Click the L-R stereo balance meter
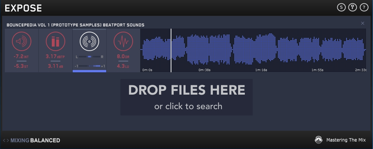373x149 pixels. (x=89, y=57)
